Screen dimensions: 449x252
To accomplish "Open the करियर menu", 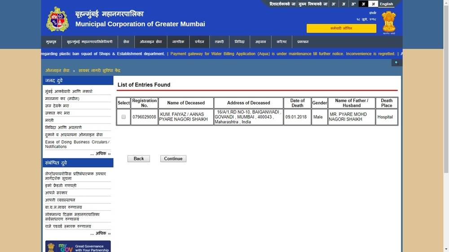I will 282,42.
